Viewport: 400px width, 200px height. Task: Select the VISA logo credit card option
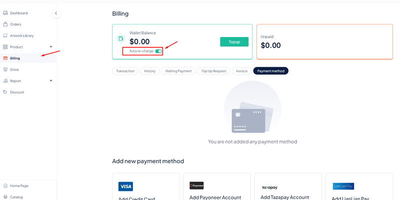tap(125, 187)
